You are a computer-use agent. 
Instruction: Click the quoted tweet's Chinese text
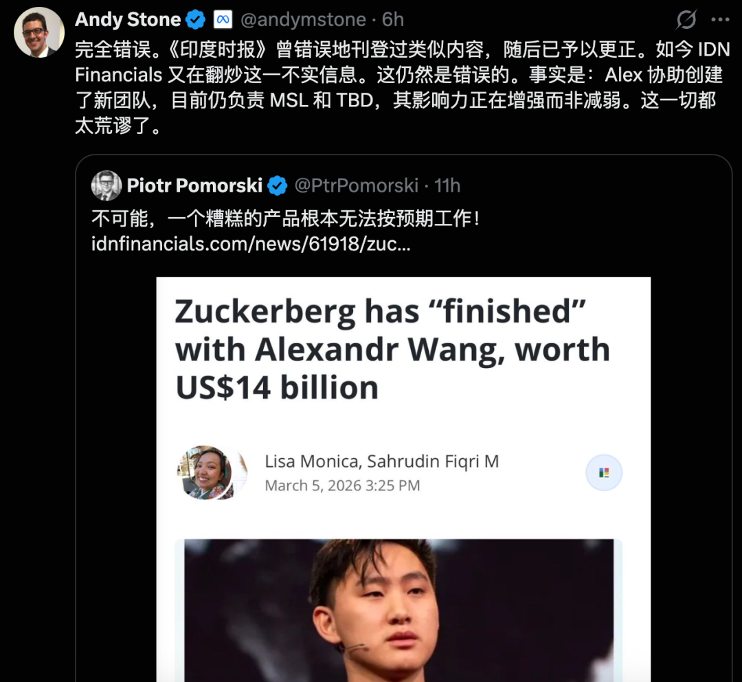[x=284, y=218]
